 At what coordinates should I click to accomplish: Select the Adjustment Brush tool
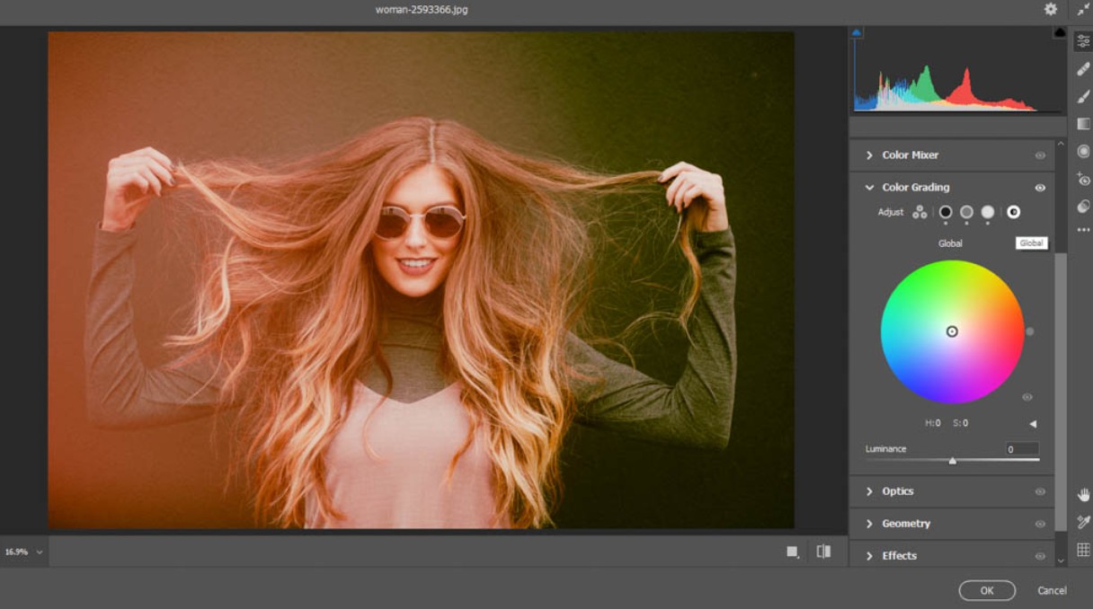pos(1083,96)
